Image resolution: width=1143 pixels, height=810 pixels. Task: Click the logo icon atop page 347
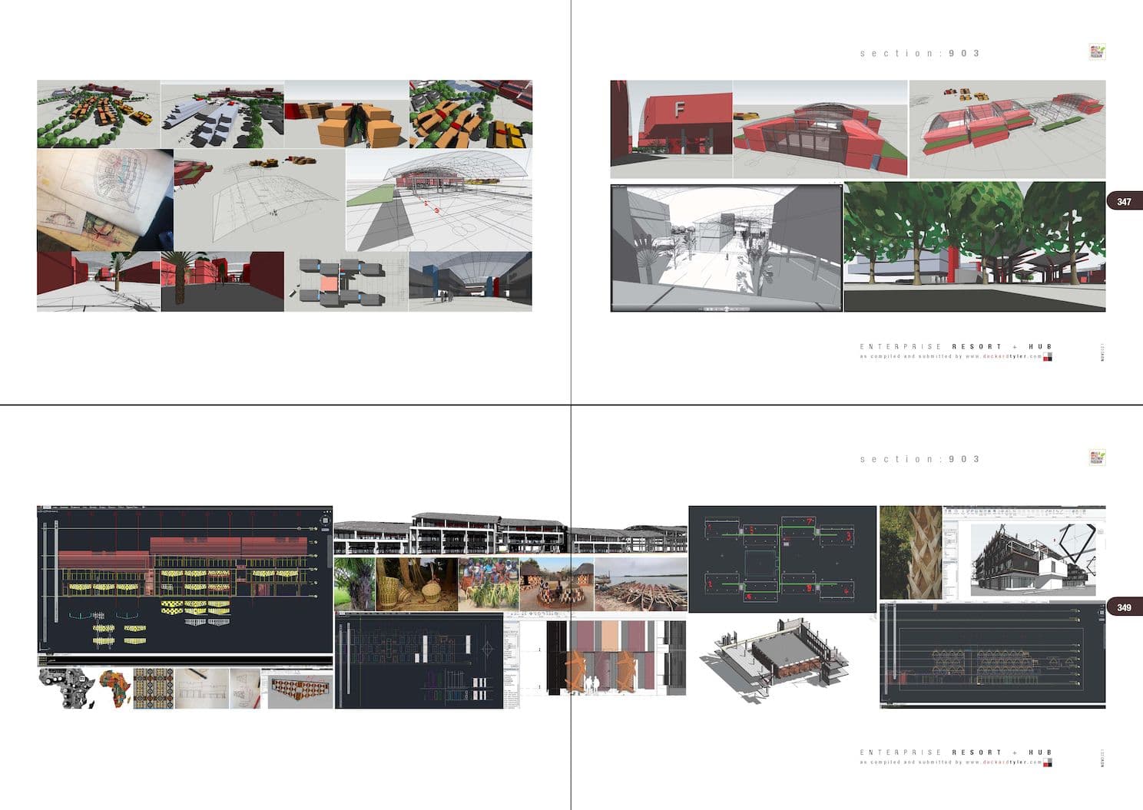pos(1097,52)
